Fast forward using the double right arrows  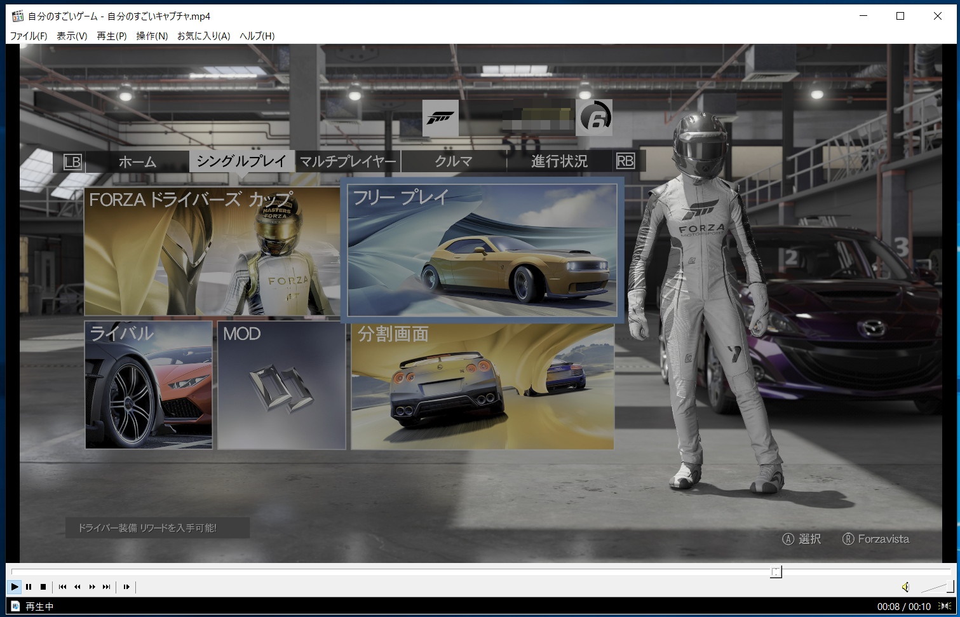(x=92, y=586)
